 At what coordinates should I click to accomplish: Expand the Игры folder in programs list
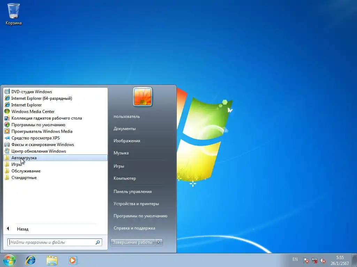click(55, 164)
